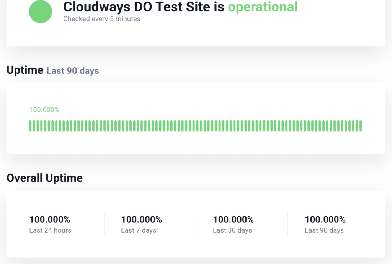Select the Uptime section heading

pos(24,70)
